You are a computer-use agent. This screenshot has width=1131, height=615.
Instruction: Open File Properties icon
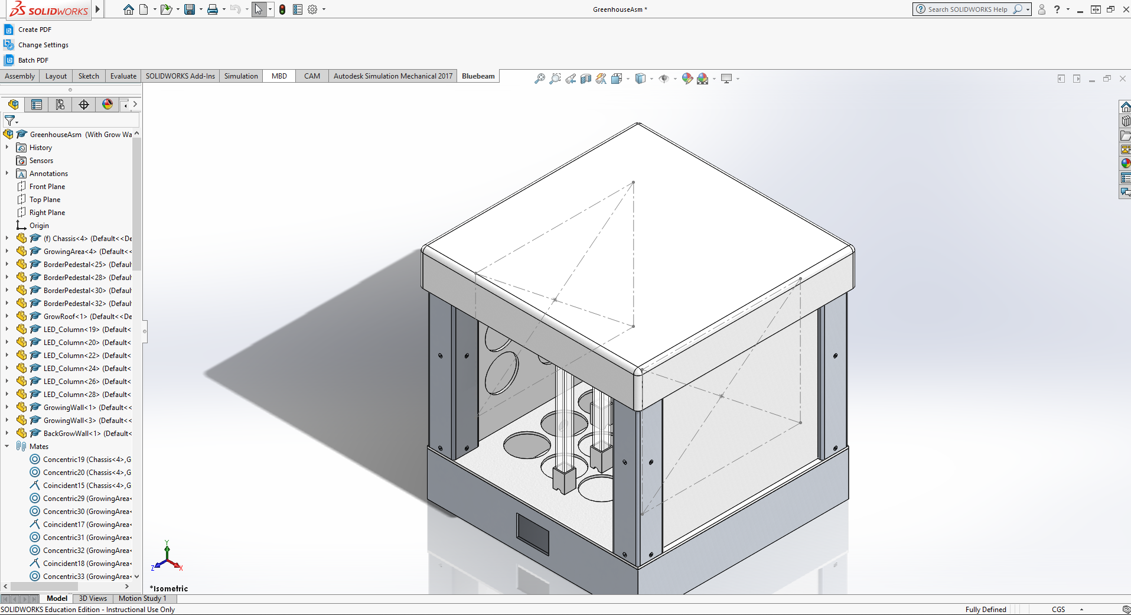pyautogui.click(x=298, y=9)
